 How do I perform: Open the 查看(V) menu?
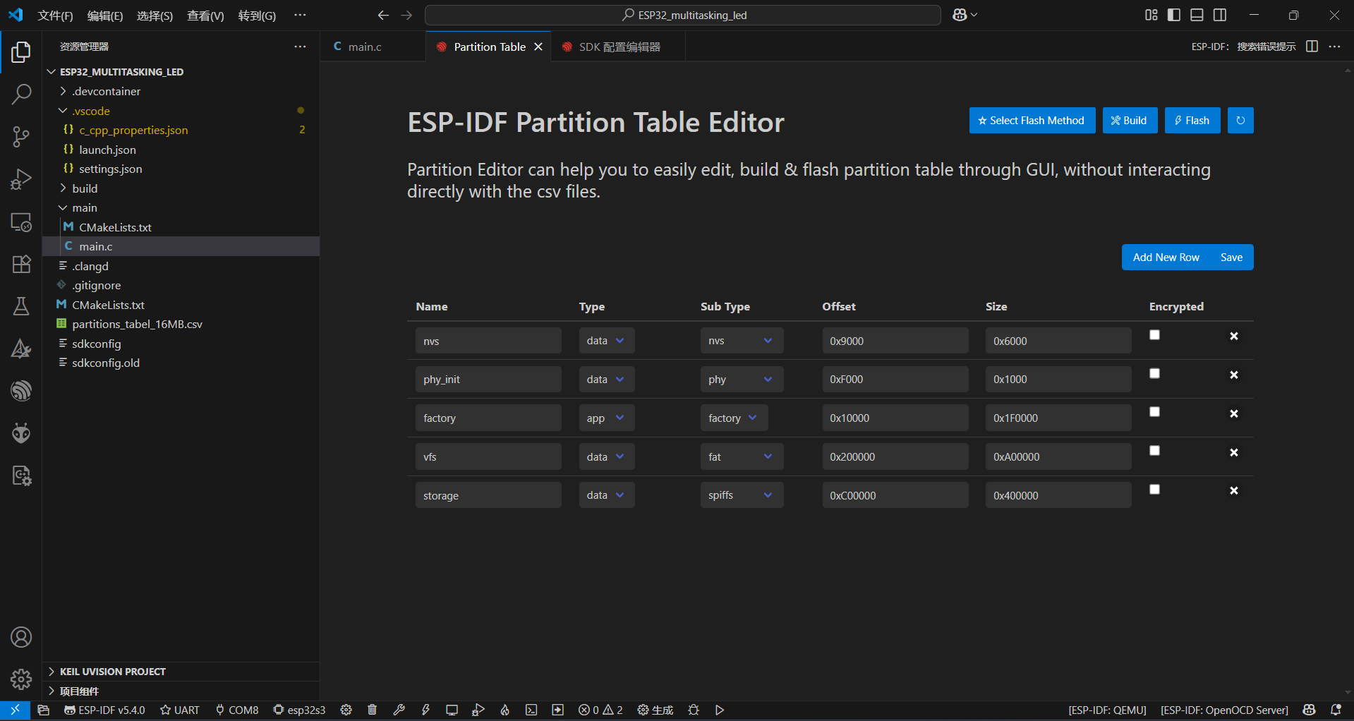205,16
